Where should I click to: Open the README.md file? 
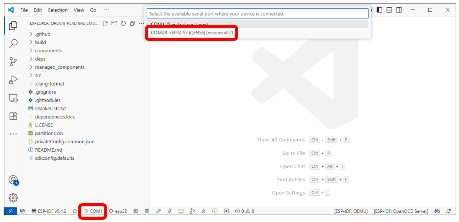coord(86,150)
